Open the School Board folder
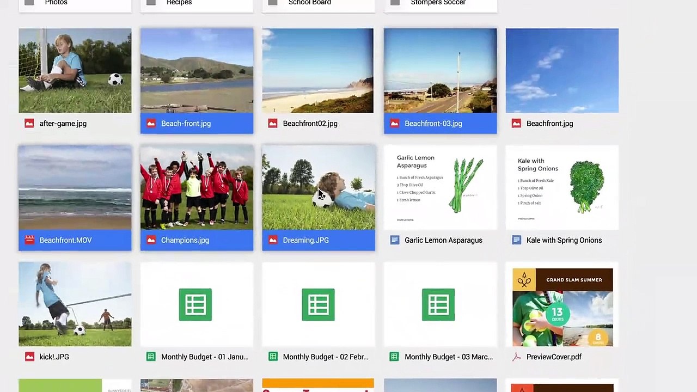697x392 pixels. point(319,5)
